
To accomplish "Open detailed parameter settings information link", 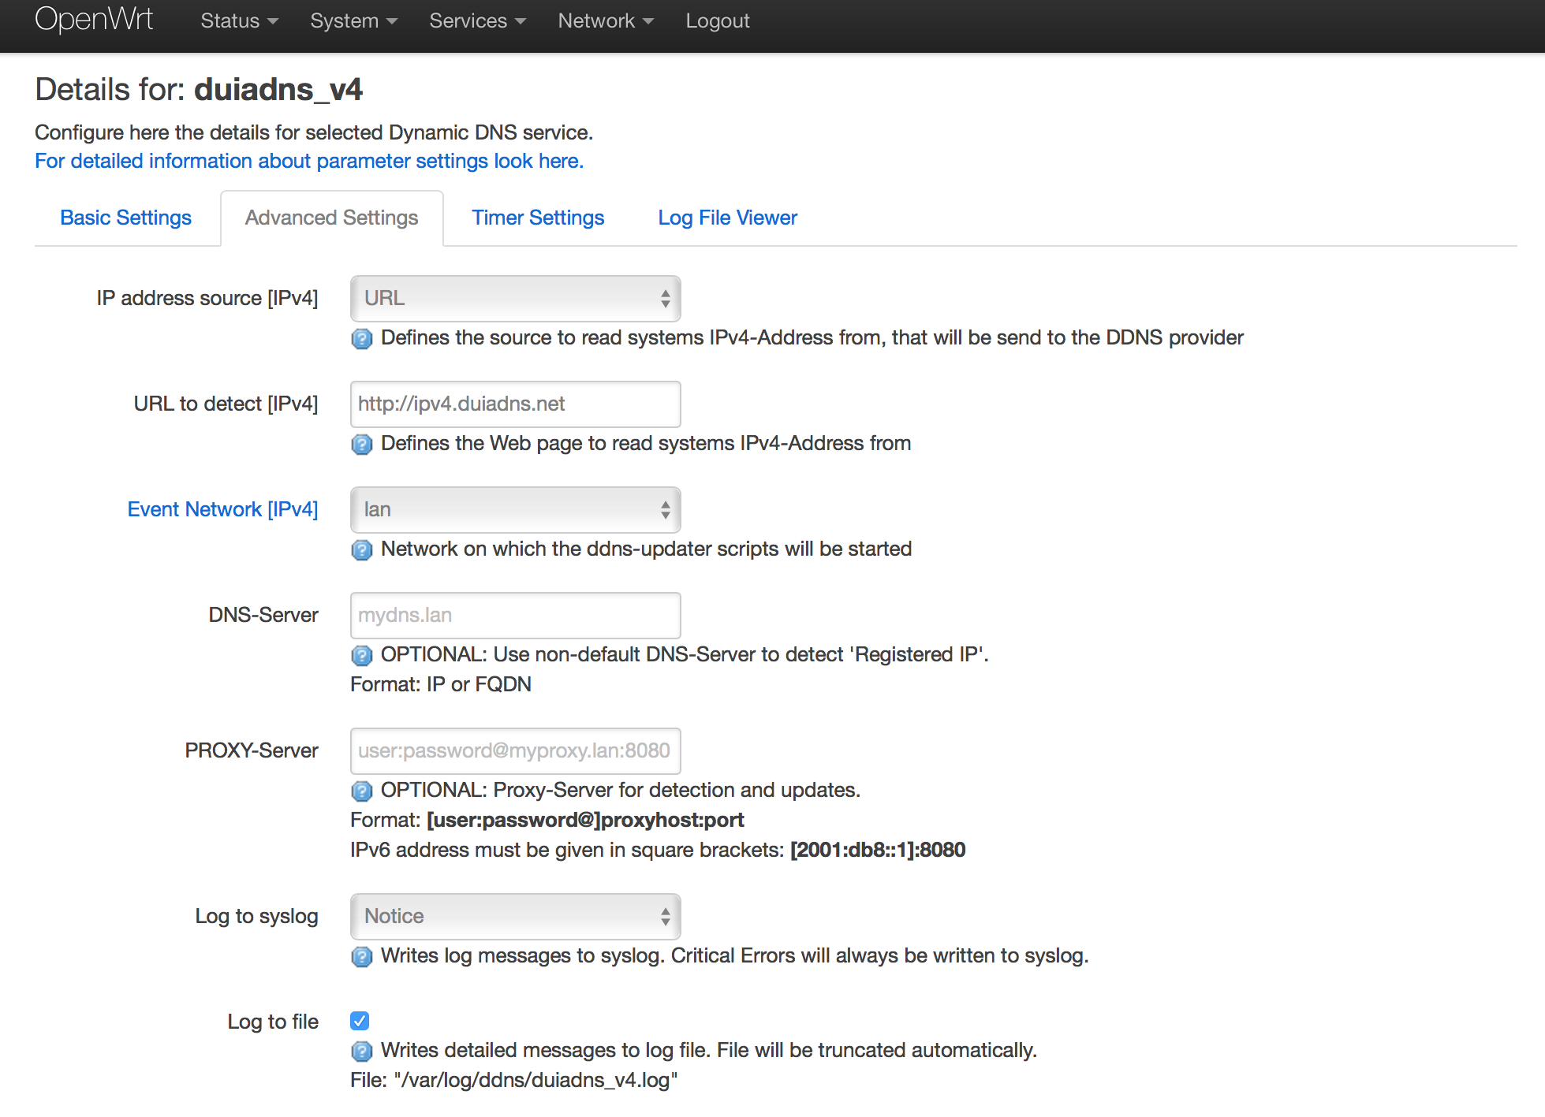I will coord(309,161).
